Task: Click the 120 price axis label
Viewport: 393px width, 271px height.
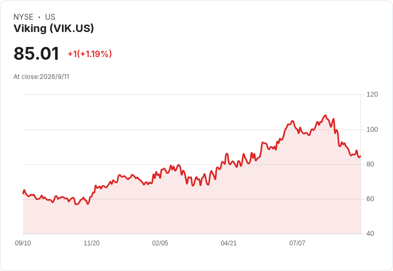Action: tap(372, 94)
